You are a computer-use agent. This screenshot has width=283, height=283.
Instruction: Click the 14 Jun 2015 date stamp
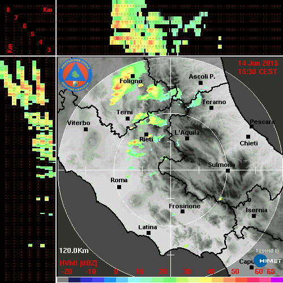tap(258, 63)
